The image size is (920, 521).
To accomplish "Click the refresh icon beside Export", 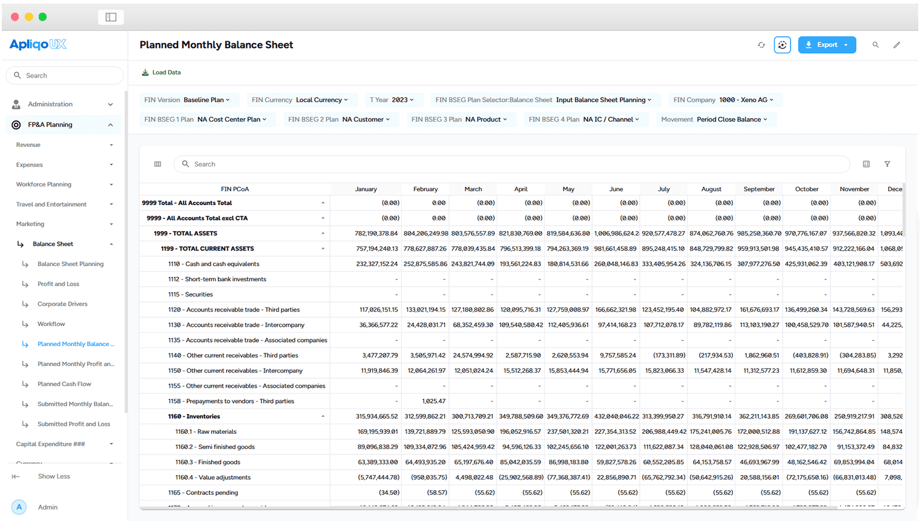I will pos(761,45).
